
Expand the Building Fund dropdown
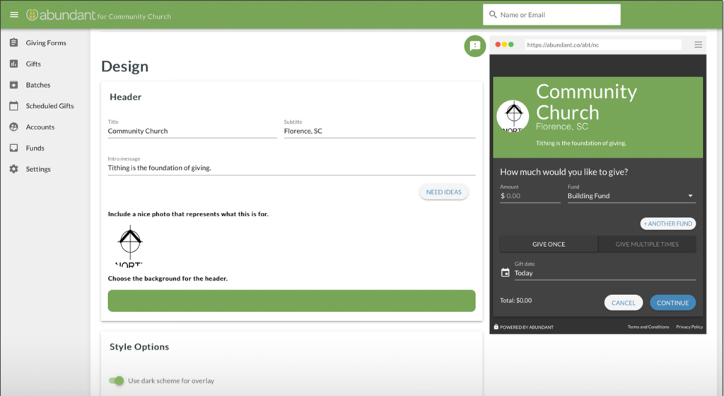[x=690, y=196]
